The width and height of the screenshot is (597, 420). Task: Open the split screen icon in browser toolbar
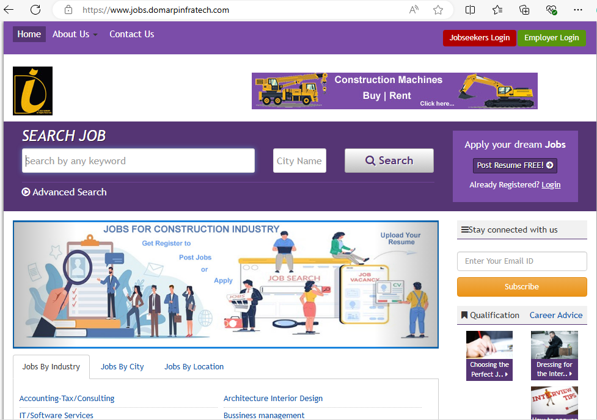tap(470, 10)
